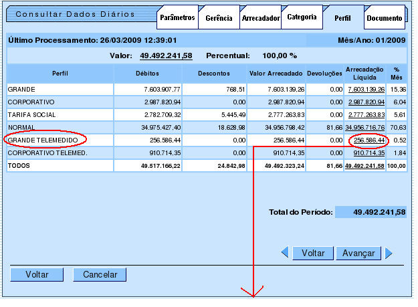This screenshot has height=307, width=418.
Task: Open CORPORATIVO net collection link 2.987.820,94
Action: 366,102
